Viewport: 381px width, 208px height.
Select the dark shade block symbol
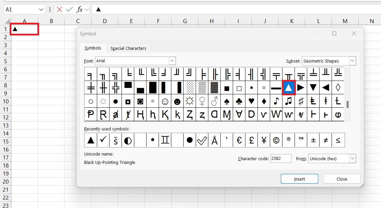click(214, 88)
